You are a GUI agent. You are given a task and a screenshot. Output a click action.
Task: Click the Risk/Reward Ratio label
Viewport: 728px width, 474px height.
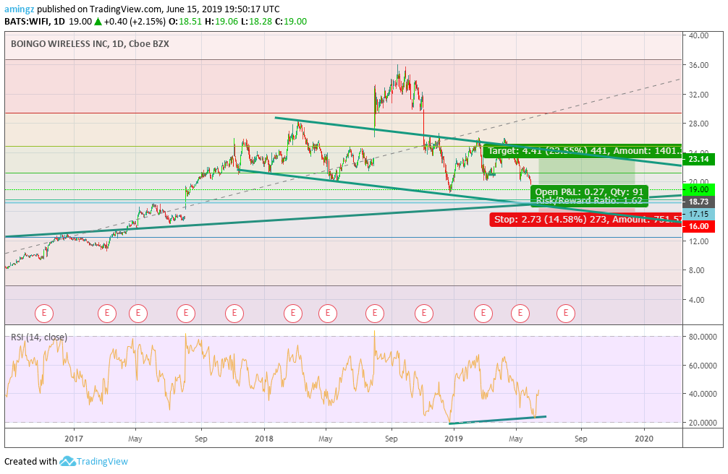(589, 201)
